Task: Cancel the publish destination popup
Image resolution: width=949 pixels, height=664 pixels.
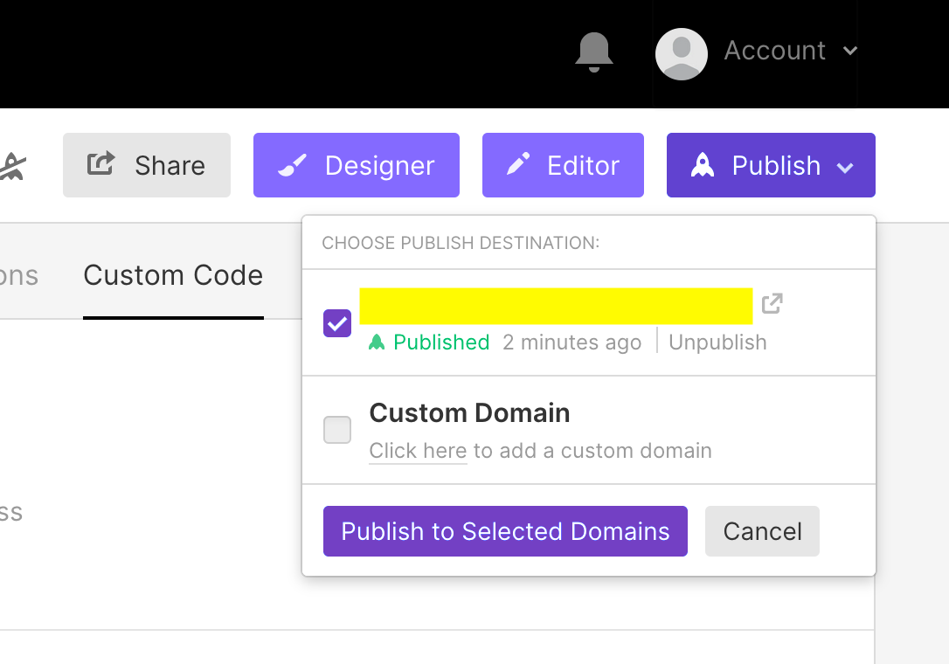Action: 762,531
